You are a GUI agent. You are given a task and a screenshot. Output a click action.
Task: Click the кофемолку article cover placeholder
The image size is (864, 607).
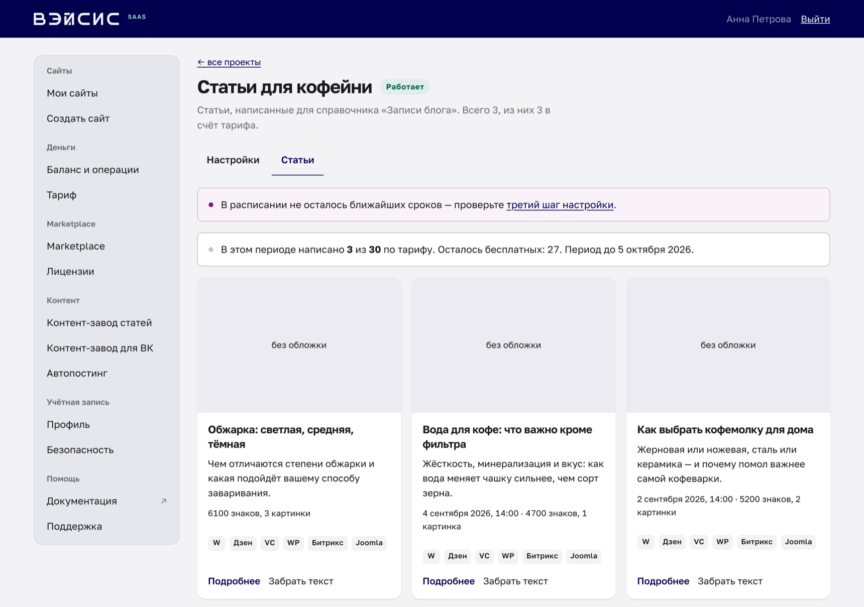point(728,345)
